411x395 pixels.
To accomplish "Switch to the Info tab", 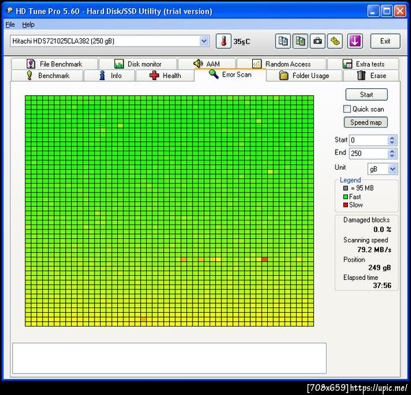I will (x=110, y=76).
